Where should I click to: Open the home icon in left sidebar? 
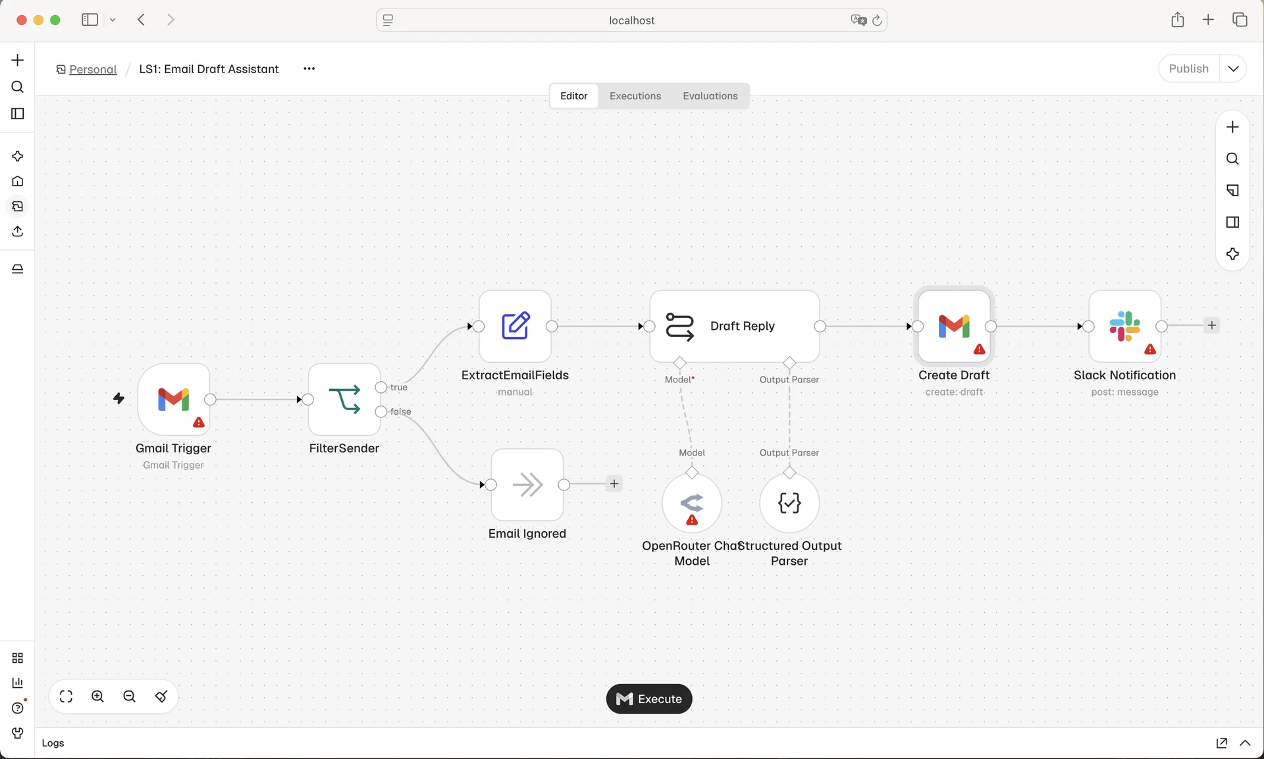click(18, 181)
